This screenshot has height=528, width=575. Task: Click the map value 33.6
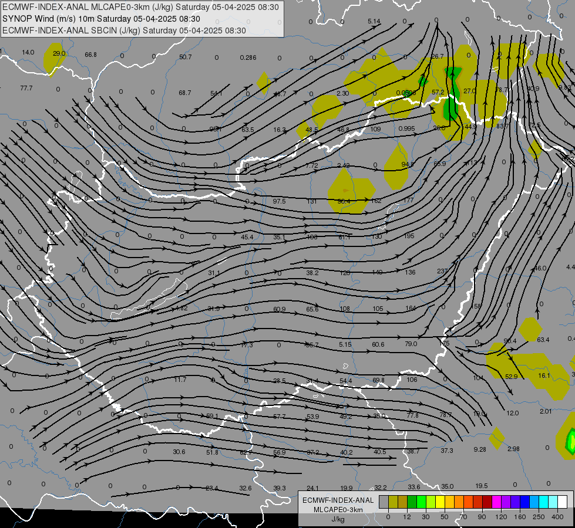[414, 487]
